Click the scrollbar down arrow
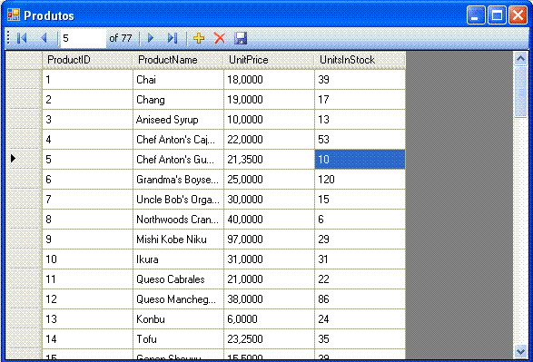This screenshot has width=533, height=362. pos(520,351)
